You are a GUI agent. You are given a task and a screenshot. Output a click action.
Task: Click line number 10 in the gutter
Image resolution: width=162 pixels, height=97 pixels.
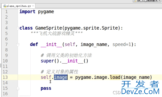5,61
